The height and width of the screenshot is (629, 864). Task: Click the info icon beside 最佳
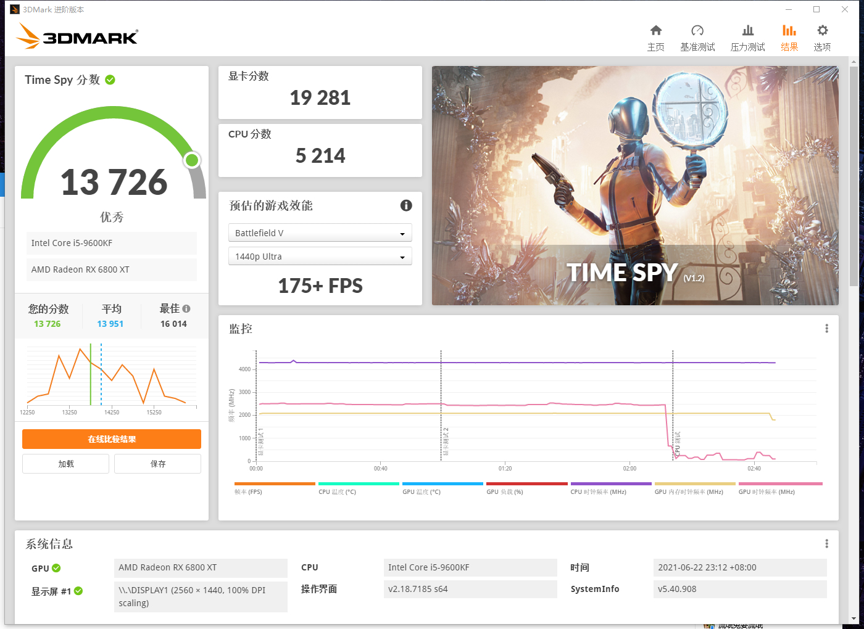pos(186,308)
